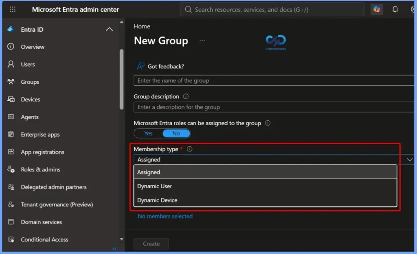Viewport: 417px width, 254px height.
Task: Click the Got feedback person icon
Action: (140, 66)
